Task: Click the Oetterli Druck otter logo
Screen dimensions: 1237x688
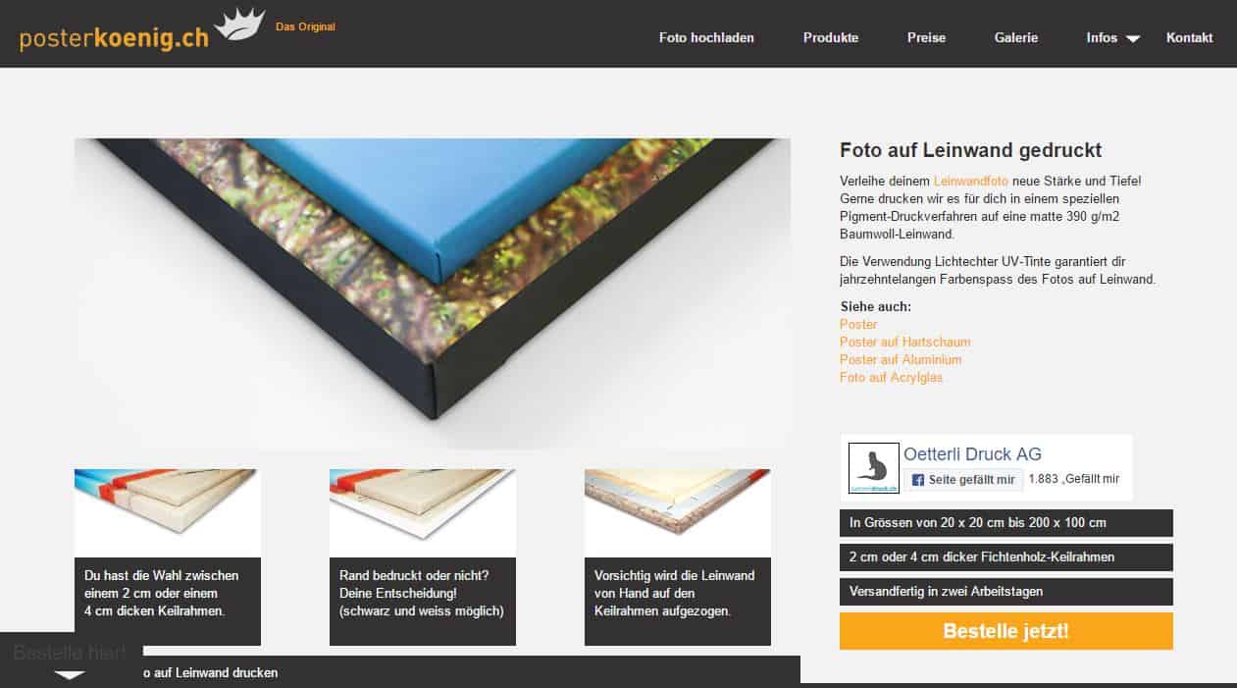Action: pyautogui.click(x=872, y=467)
